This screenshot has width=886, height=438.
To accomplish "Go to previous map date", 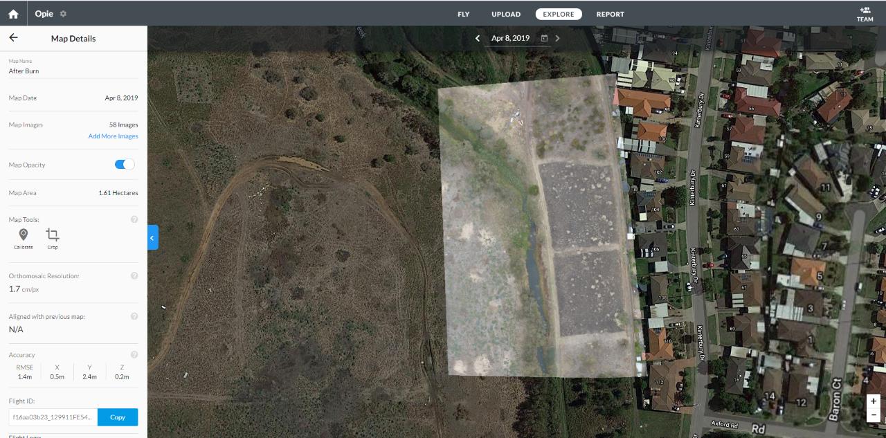I will click(478, 38).
